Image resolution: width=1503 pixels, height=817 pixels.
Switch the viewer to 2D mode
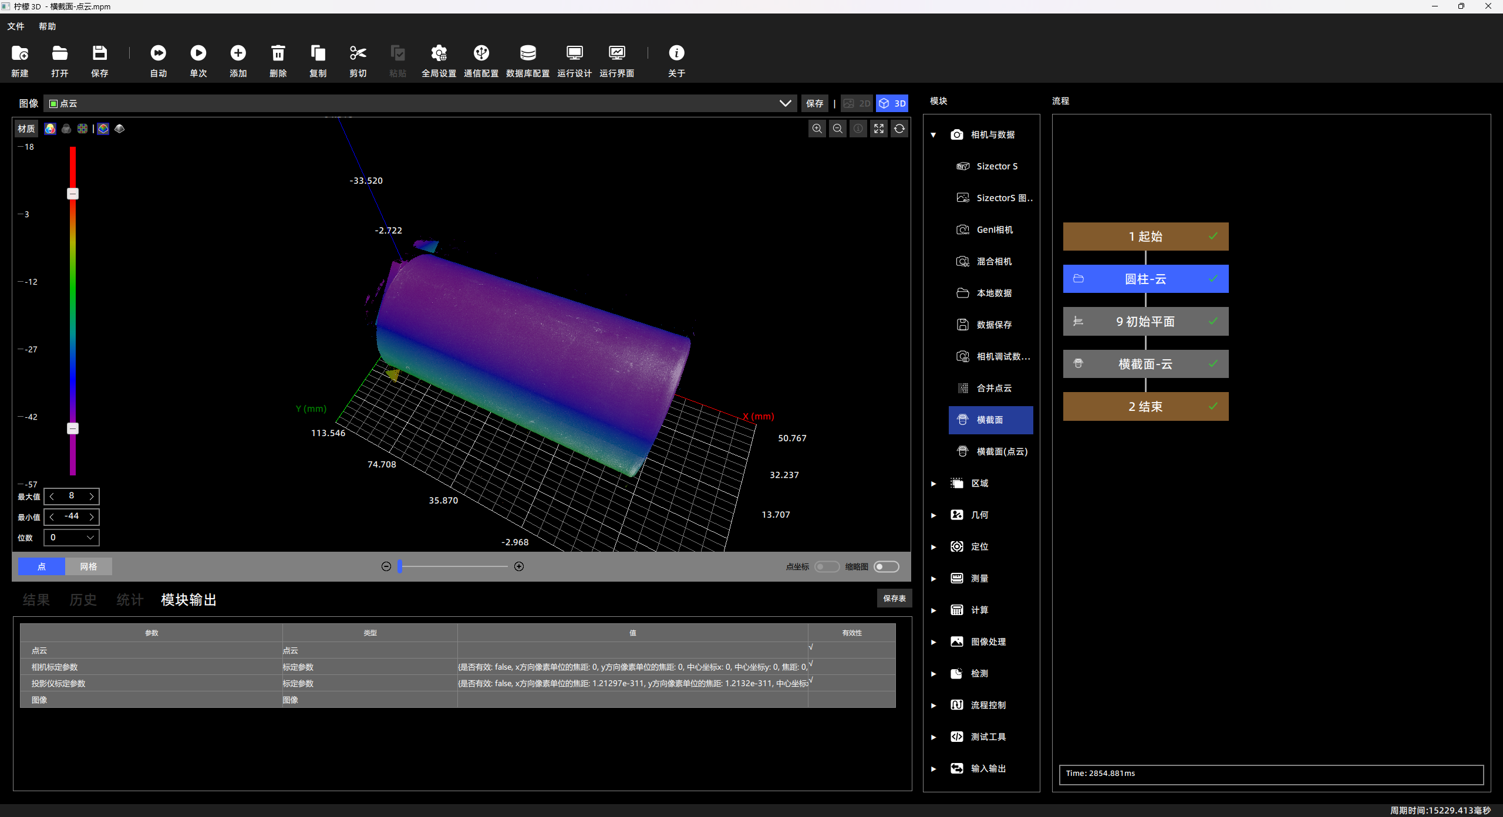click(857, 103)
